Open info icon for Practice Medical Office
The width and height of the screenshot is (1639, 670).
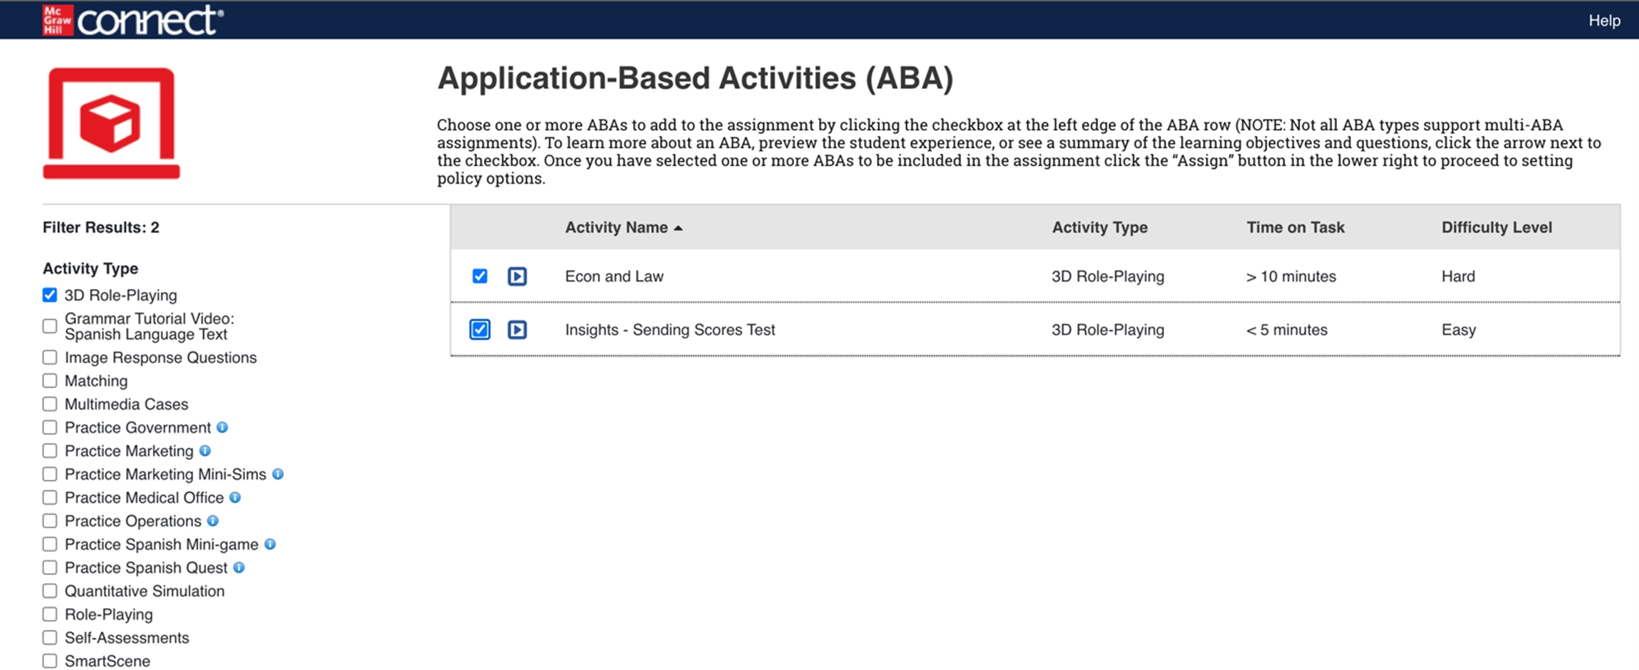coord(235,498)
